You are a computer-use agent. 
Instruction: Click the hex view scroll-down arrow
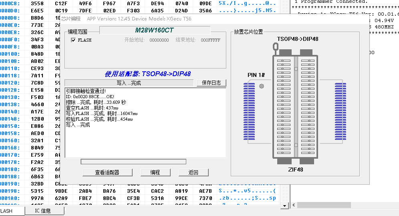(x=285, y=206)
